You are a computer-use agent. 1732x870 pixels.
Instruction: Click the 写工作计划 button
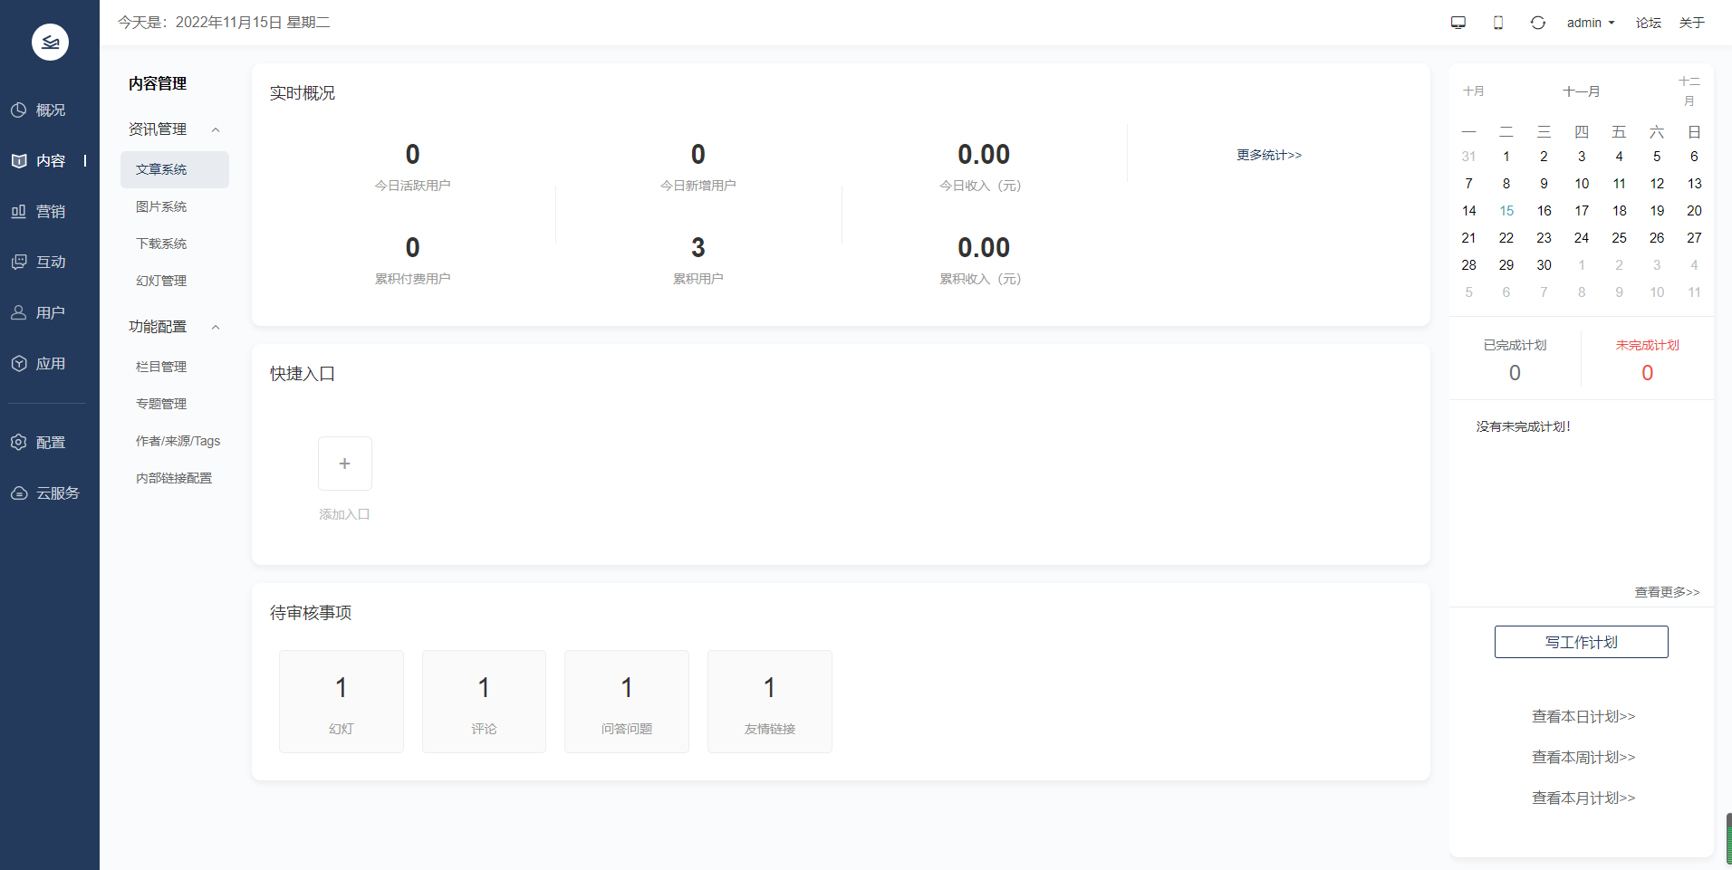1581,642
